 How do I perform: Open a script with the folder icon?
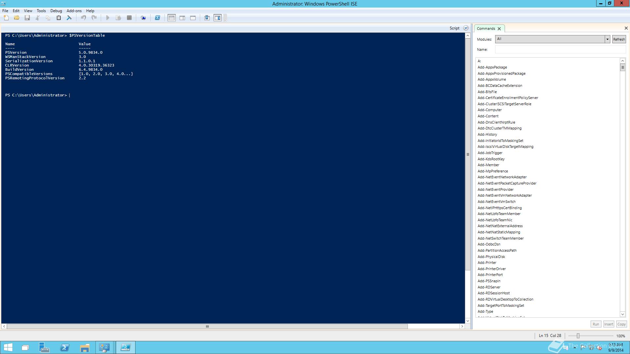pos(17,18)
